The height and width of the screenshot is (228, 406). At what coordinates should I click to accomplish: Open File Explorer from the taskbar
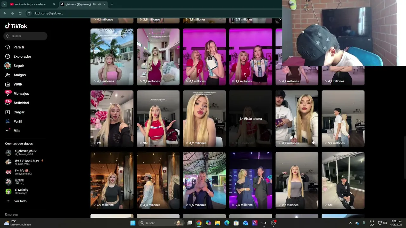tap(218, 223)
